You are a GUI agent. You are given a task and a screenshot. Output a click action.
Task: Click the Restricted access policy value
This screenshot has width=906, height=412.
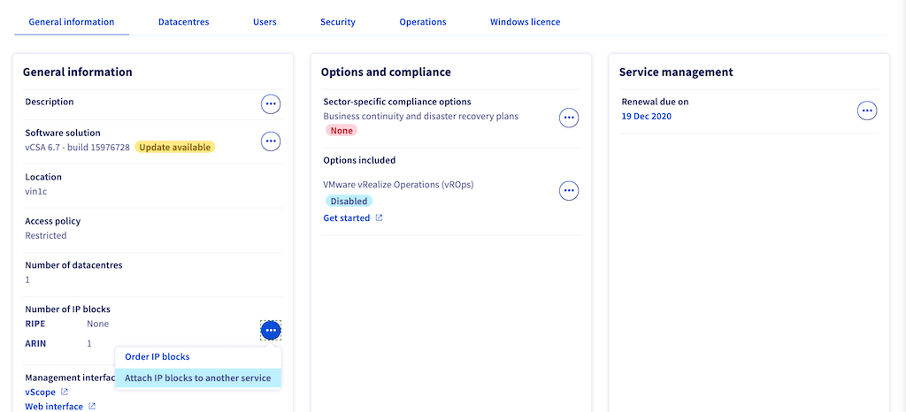(46, 235)
